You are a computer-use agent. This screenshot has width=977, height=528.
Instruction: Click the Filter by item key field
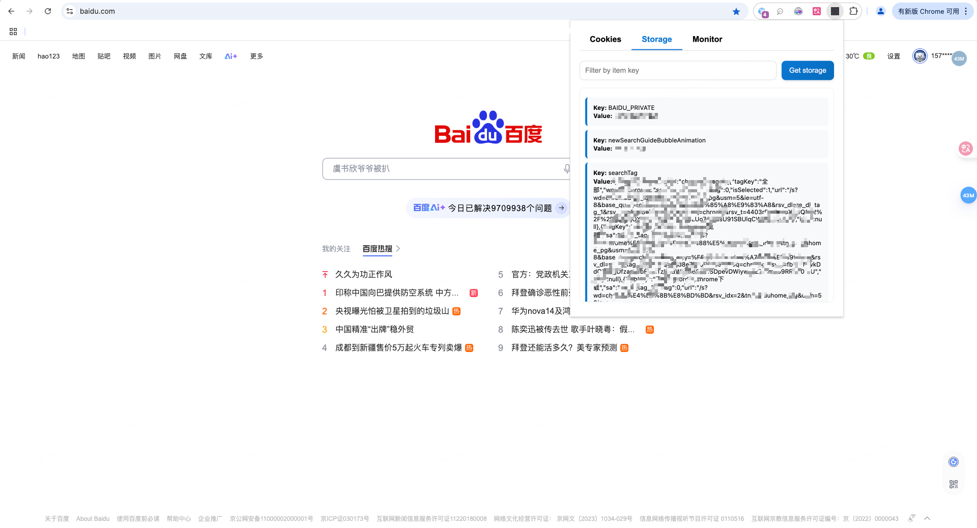pyautogui.click(x=678, y=70)
